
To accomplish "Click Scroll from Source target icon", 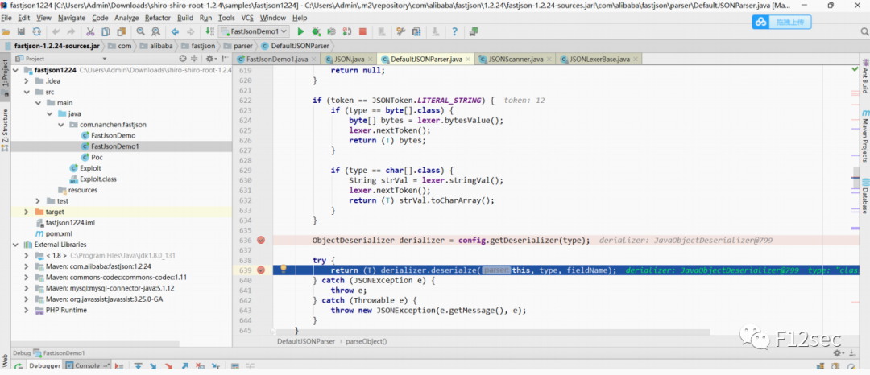I will pos(183,58).
